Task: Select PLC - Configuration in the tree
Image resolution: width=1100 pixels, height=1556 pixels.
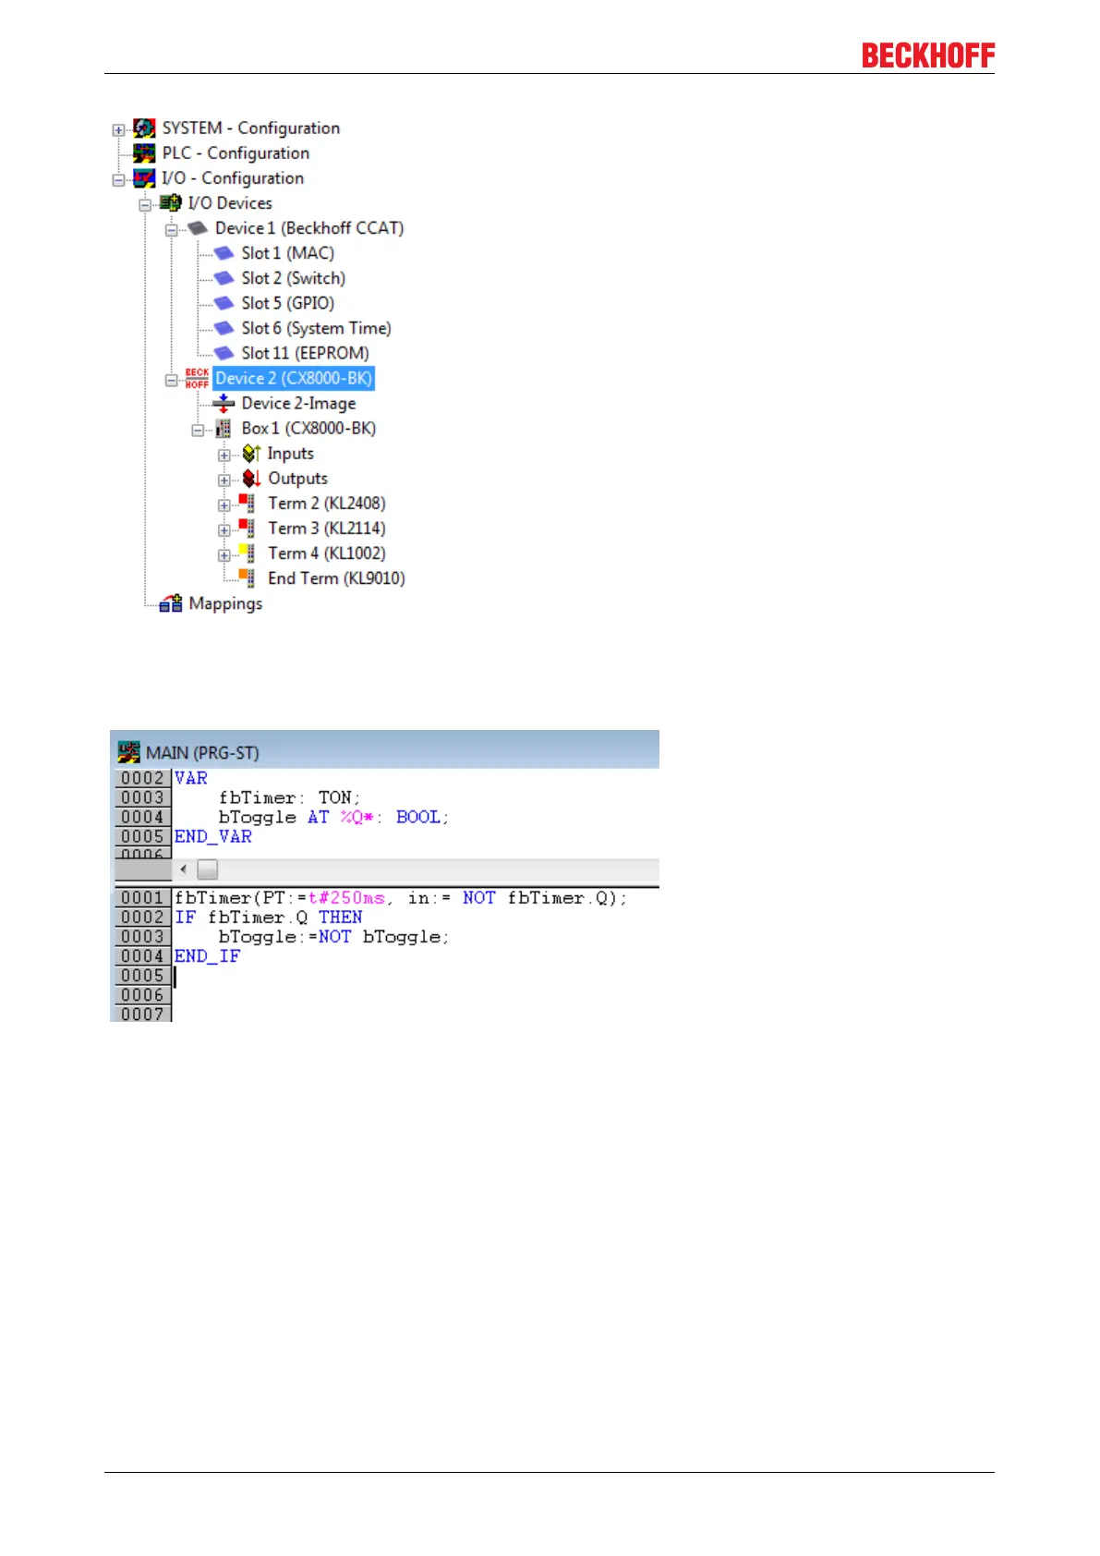Action: click(236, 153)
